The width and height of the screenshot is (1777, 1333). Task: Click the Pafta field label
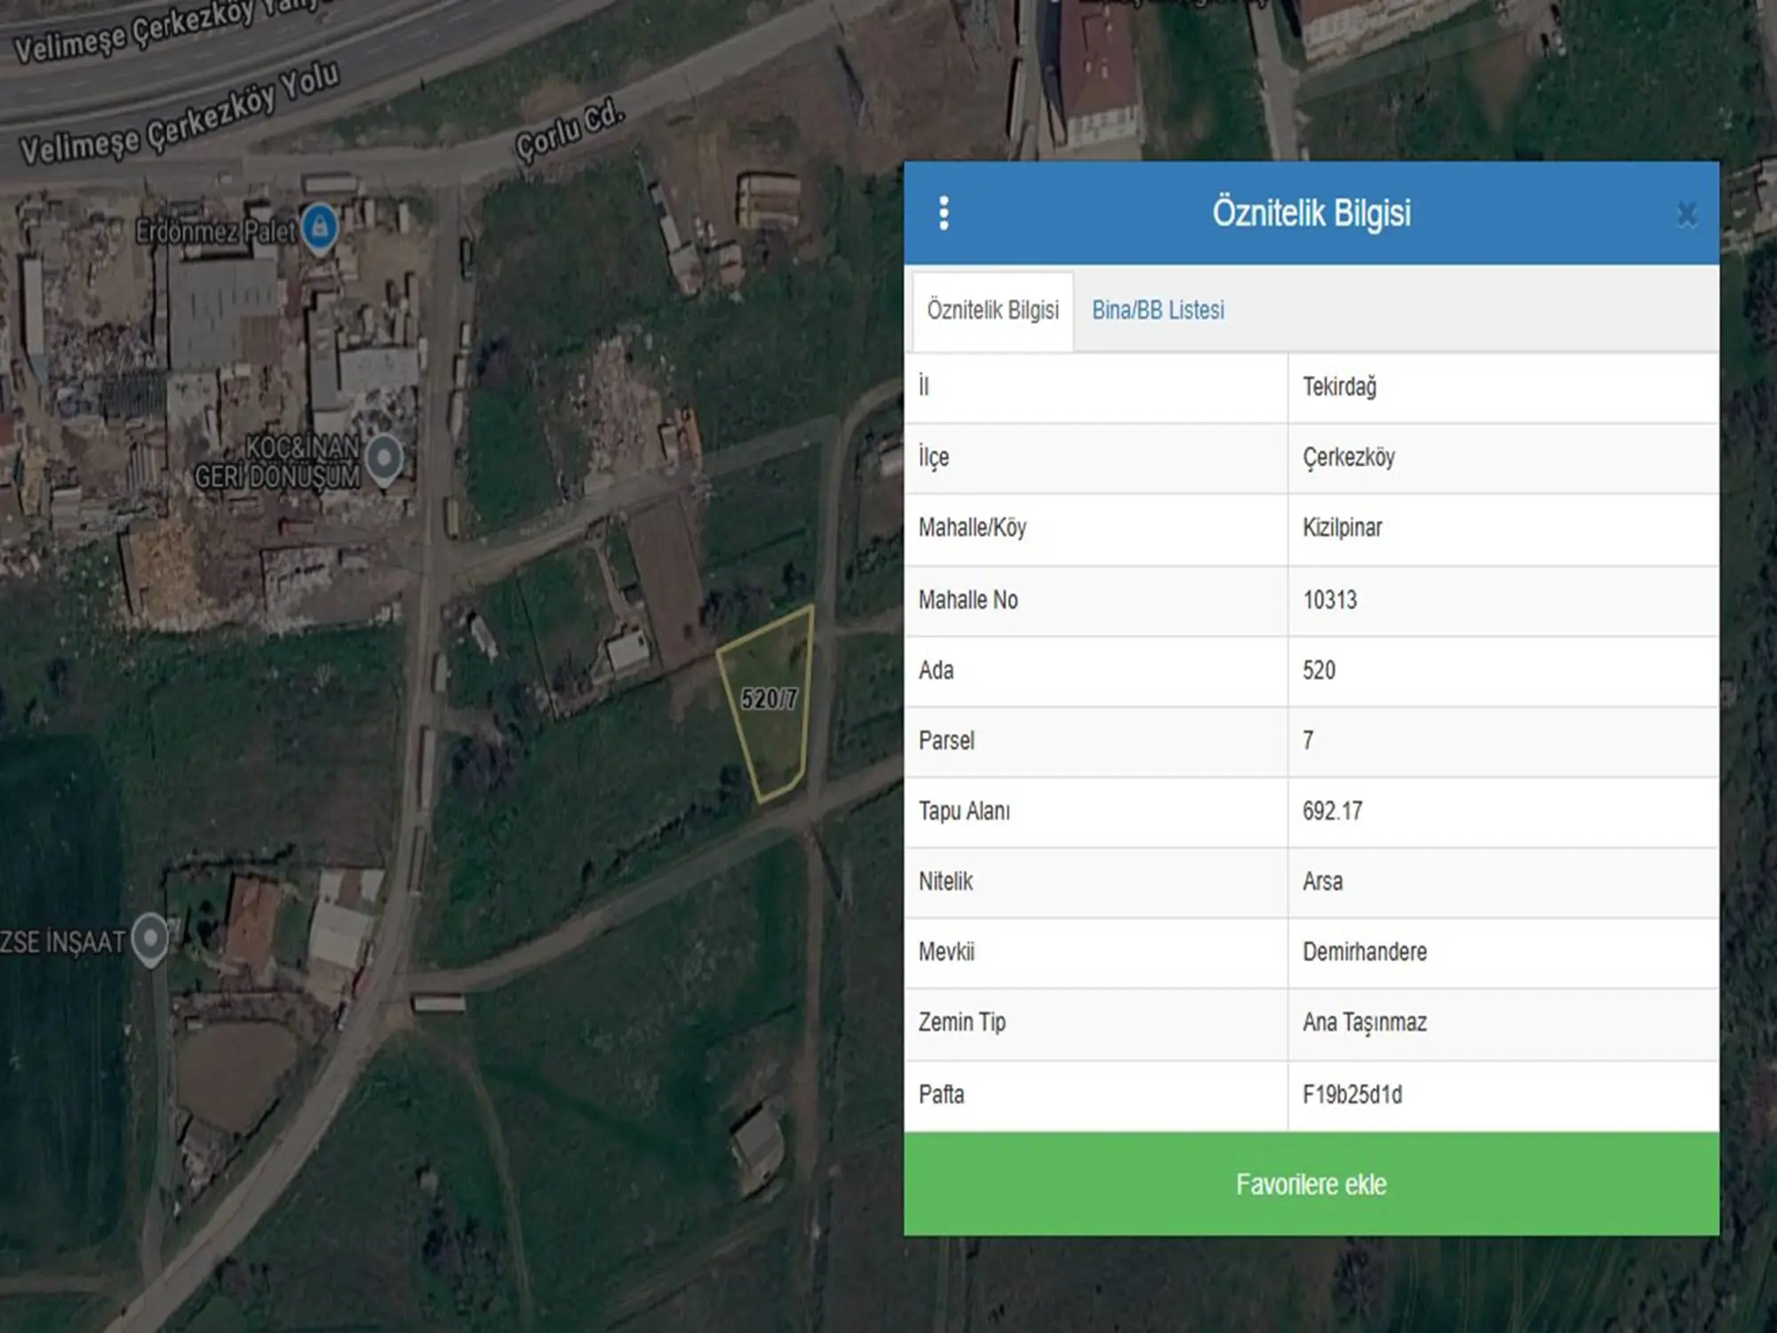941,1094
